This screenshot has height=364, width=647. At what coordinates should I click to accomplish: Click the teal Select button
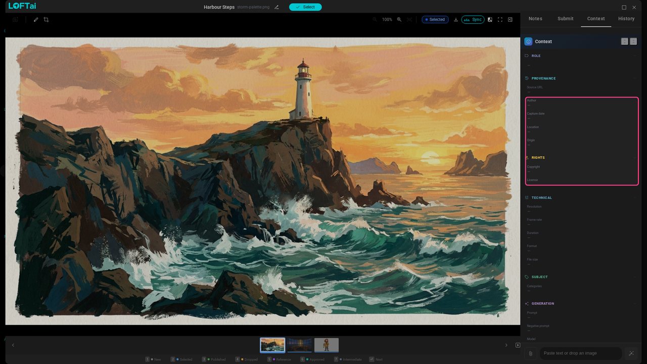point(305,7)
